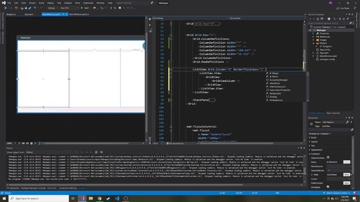Click the Output panel horizontal scrollbar
The height and width of the screenshot is (202, 360).
(125, 185)
